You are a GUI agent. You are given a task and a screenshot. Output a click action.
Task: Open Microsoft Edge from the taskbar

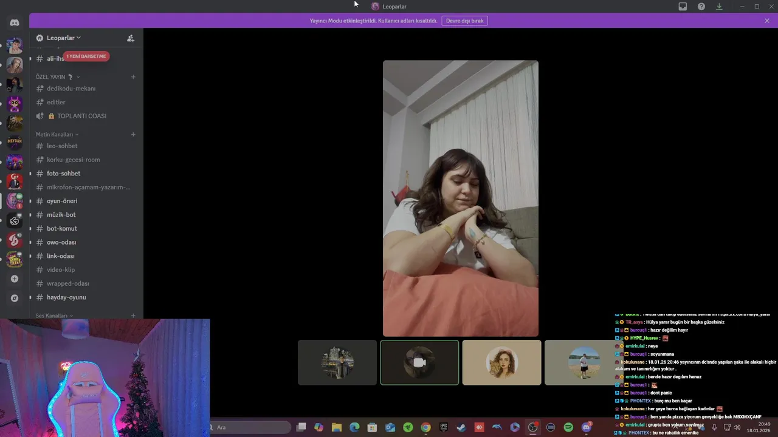[354, 427]
